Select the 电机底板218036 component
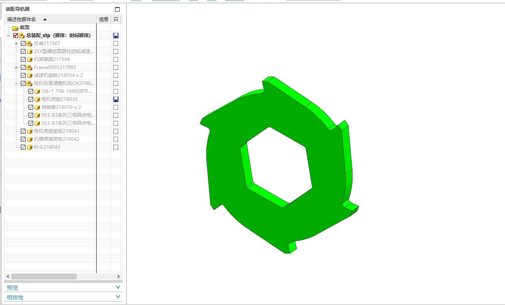Image resolution: width=505 pixels, height=305 pixels. click(x=59, y=99)
